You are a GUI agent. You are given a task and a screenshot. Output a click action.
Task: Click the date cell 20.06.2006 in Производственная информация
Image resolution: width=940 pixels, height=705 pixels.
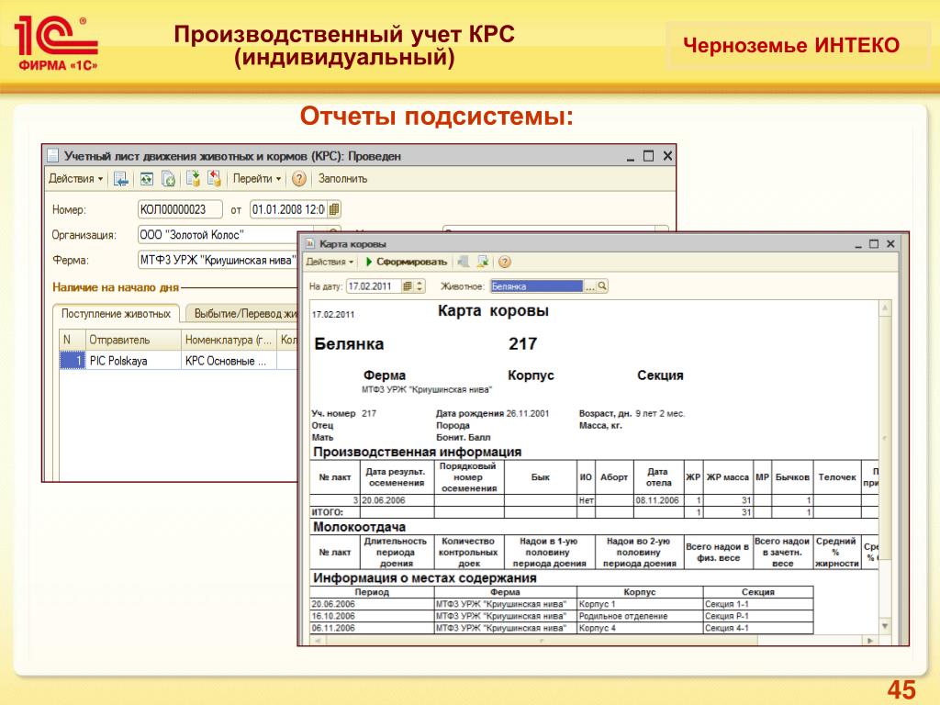pyautogui.click(x=397, y=500)
